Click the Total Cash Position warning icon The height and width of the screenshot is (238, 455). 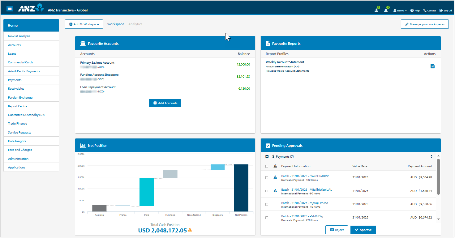coord(190,230)
